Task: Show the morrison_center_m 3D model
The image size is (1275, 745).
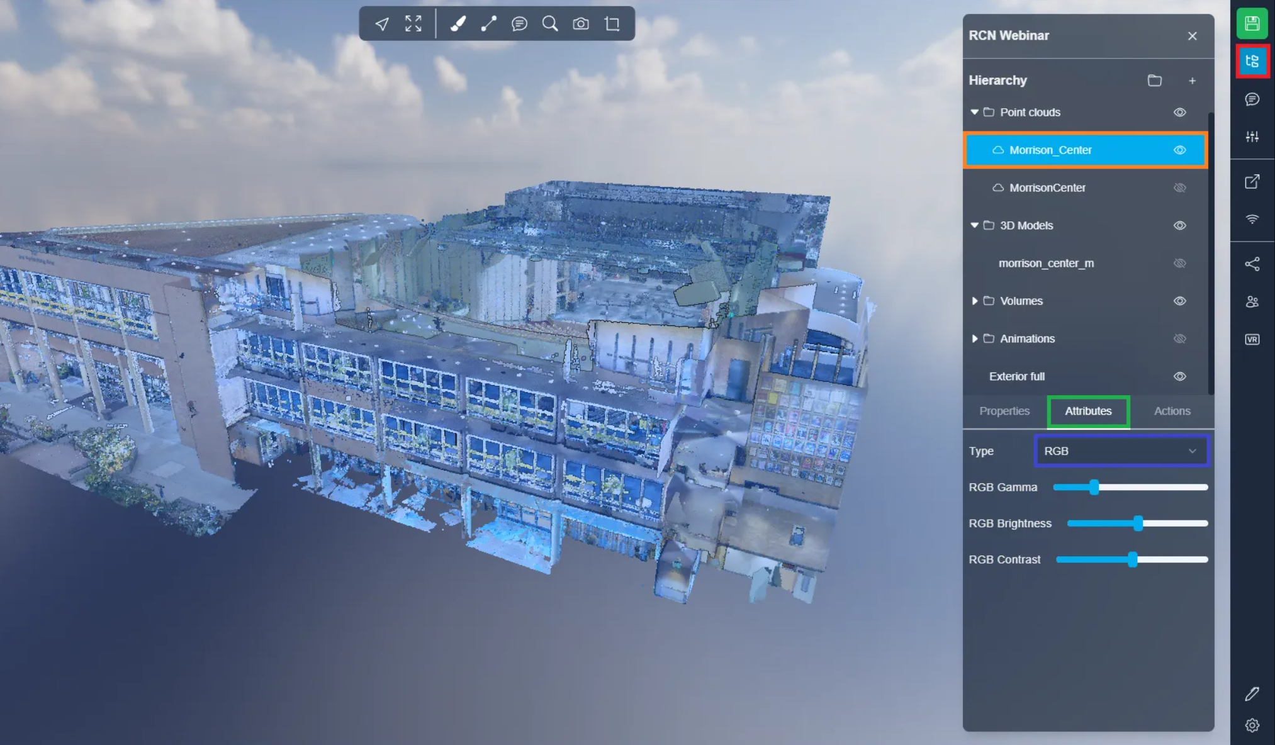Action: click(1179, 263)
